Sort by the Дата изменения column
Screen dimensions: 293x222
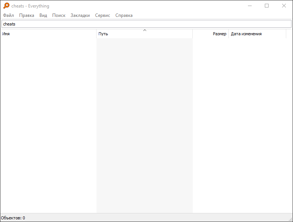tap(257, 34)
